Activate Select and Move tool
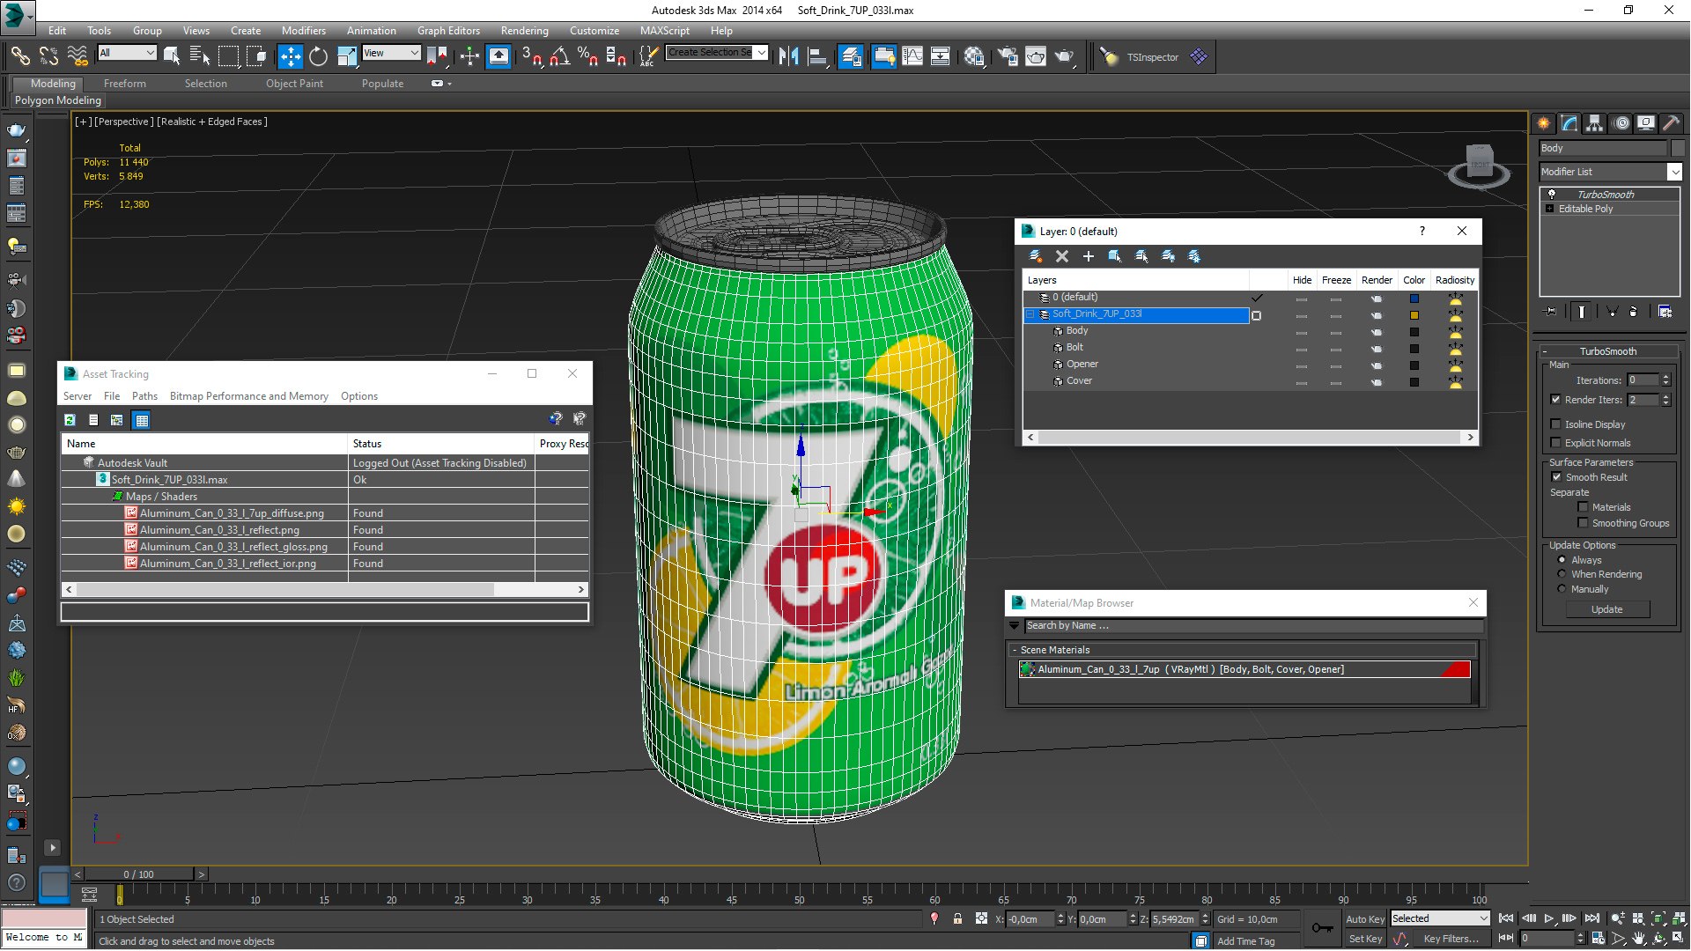The height and width of the screenshot is (951, 1691). (290, 56)
